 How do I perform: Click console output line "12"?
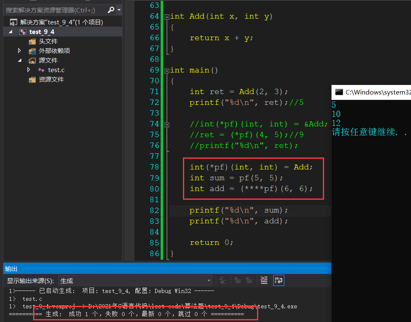[x=336, y=123]
